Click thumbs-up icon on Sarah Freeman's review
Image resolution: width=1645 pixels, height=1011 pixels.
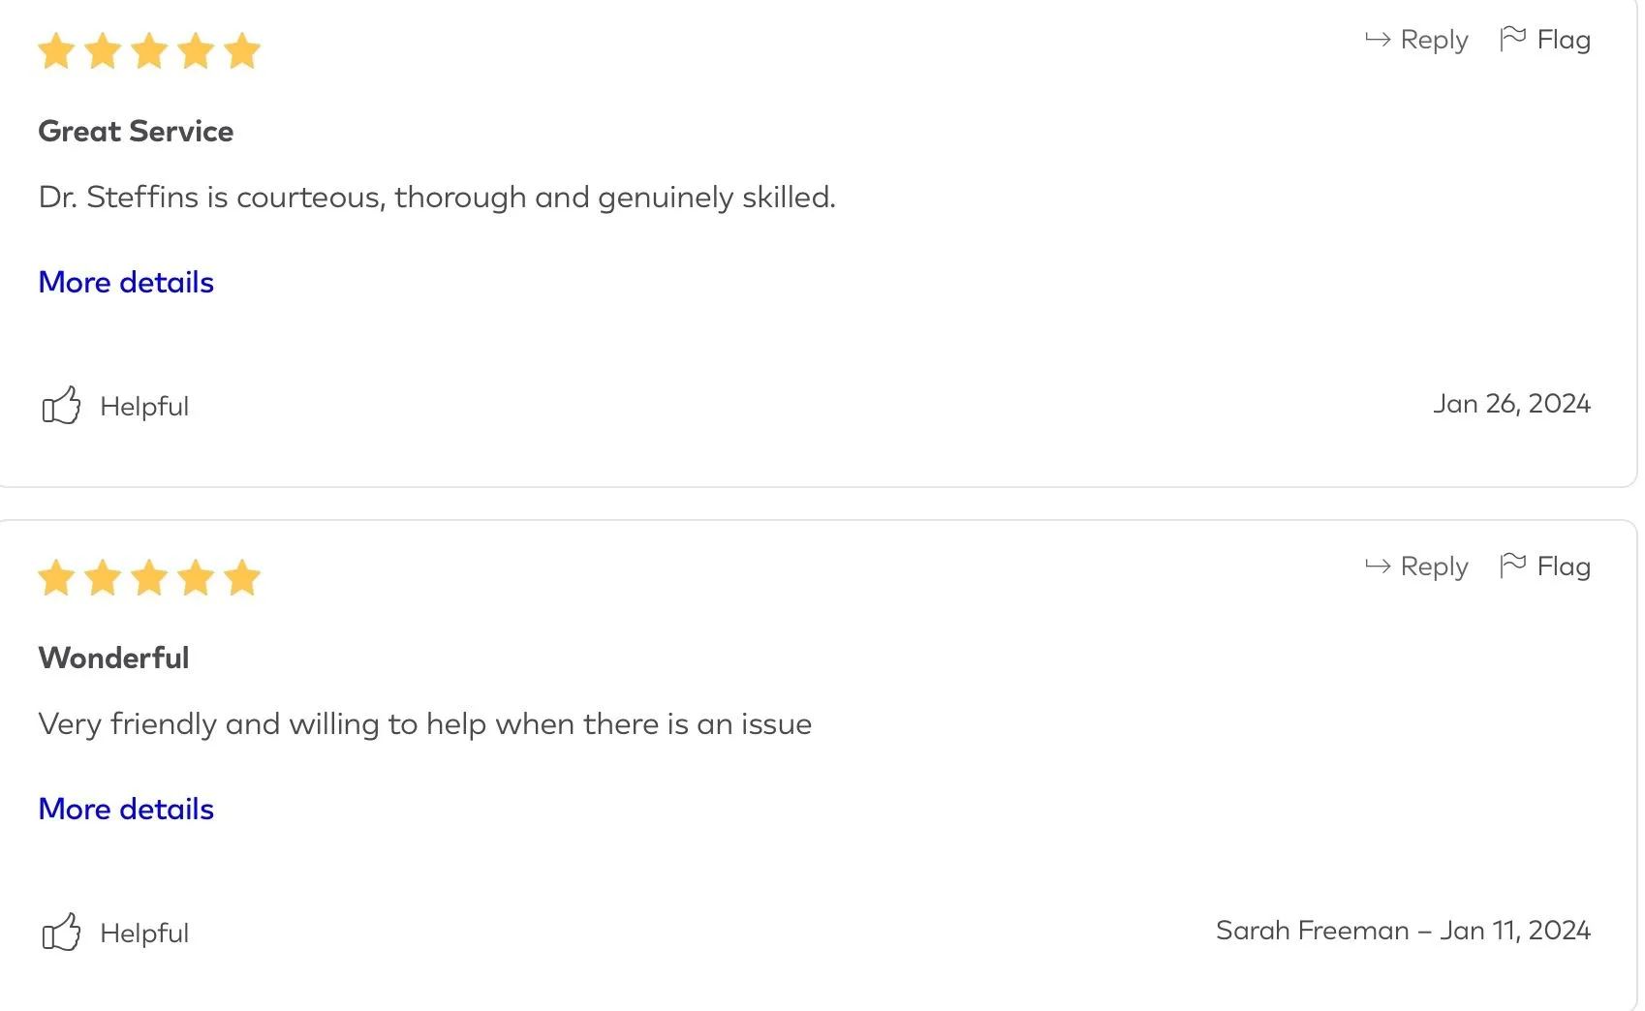tap(61, 933)
